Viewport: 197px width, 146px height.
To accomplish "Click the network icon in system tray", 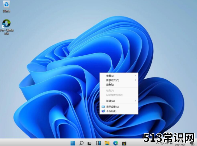I will click(162, 143).
